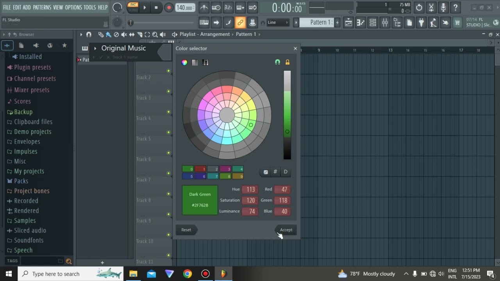The height and width of the screenshot is (281, 500).
Task: Click the Blue value field
Action: (282, 211)
